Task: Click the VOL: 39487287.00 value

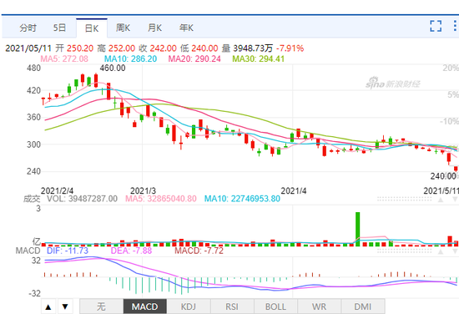Action: click(x=83, y=199)
